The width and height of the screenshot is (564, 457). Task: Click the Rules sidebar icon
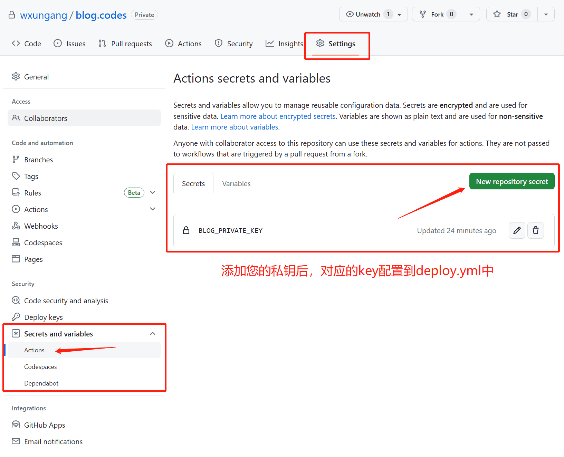point(16,192)
